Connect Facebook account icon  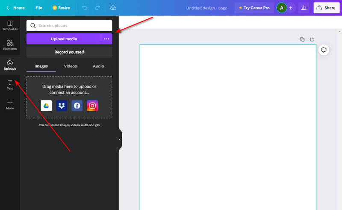pos(77,106)
